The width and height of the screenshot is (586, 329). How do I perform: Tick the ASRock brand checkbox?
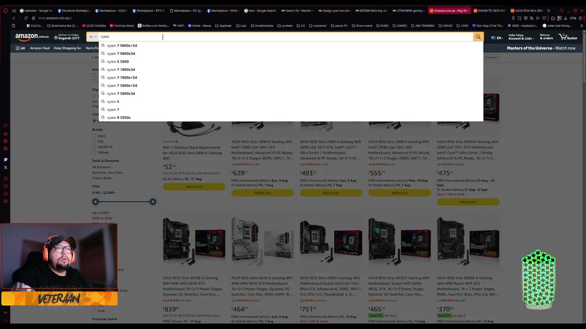point(94,153)
